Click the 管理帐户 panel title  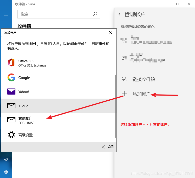(135, 14)
